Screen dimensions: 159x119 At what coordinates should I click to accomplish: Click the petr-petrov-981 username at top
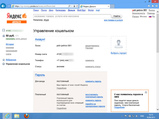click(x=140, y=10)
